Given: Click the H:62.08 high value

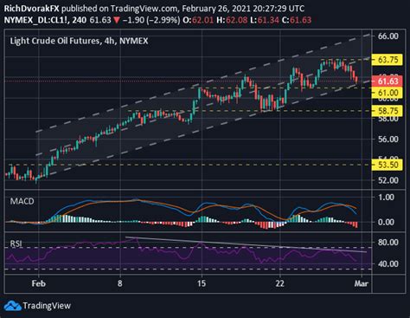Looking at the screenshot, I should click(232, 20).
